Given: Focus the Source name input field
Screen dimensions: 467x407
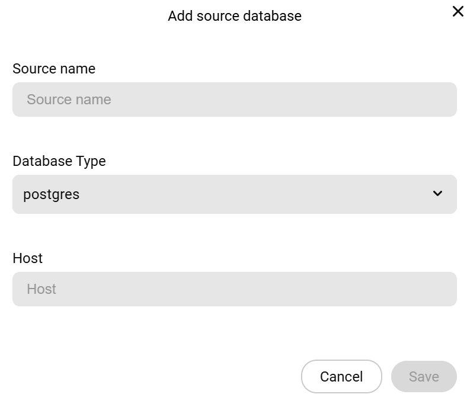Looking at the screenshot, I should click(234, 100).
